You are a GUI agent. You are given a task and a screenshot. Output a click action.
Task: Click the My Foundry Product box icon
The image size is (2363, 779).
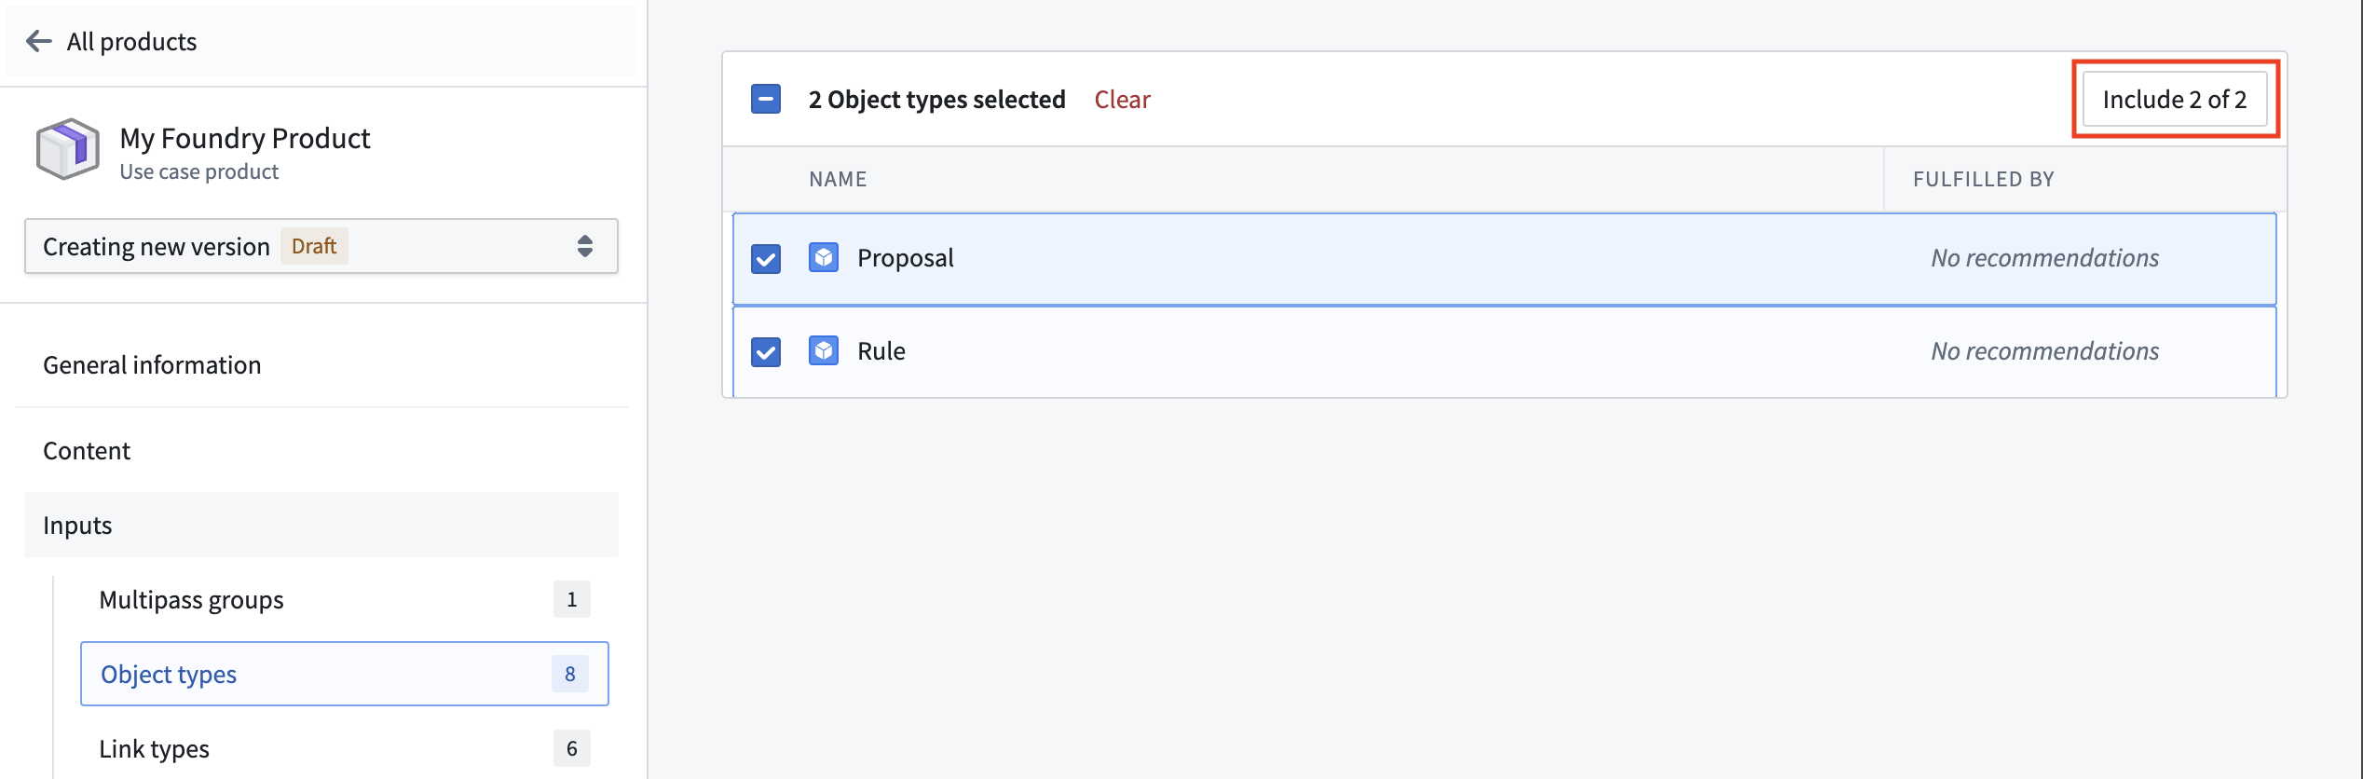[x=67, y=150]
